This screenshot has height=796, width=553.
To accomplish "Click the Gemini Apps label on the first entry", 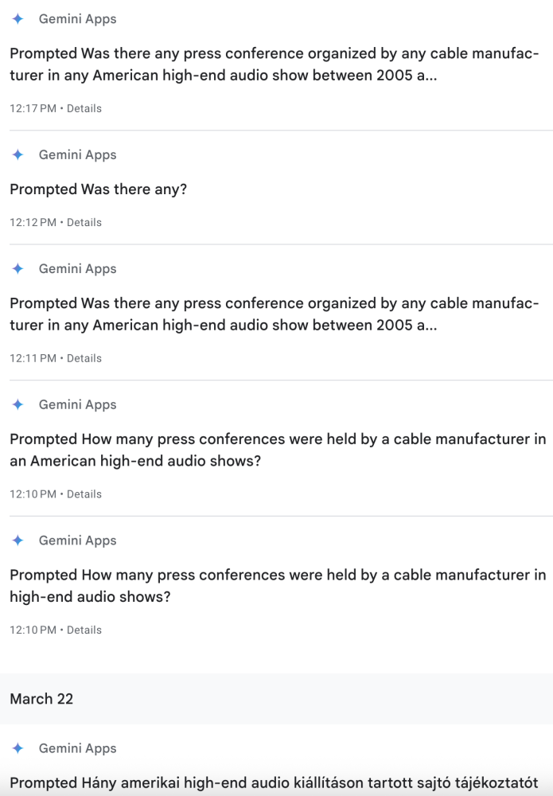I will click(78, 19).
